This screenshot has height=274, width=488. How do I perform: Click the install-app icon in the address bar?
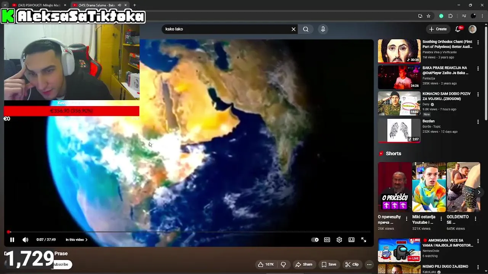tap(420, 16)
